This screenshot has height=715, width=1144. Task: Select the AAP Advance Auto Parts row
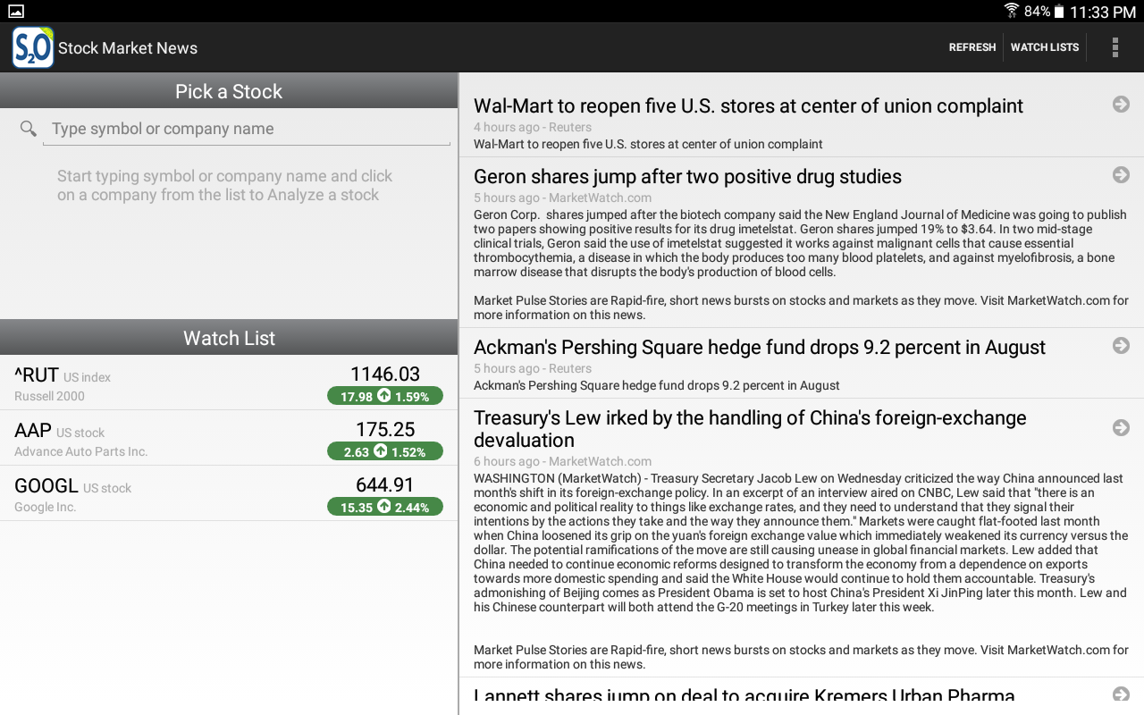229,438
